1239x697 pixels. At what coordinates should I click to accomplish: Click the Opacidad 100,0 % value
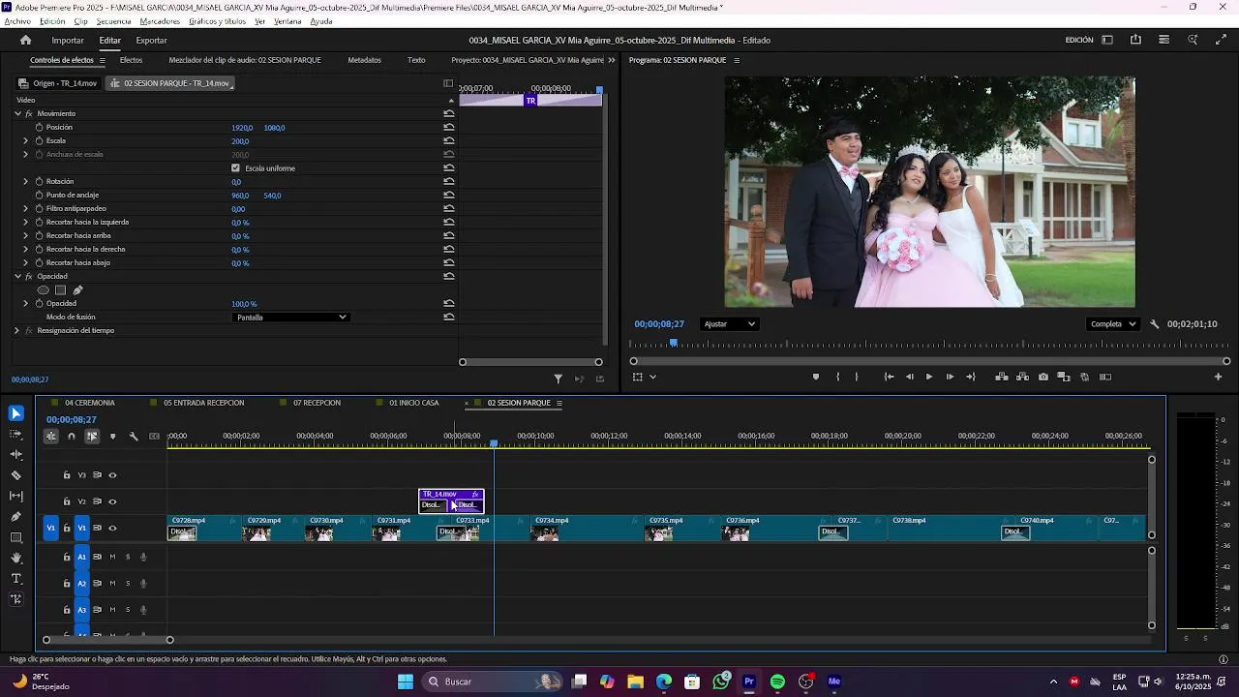244,304
